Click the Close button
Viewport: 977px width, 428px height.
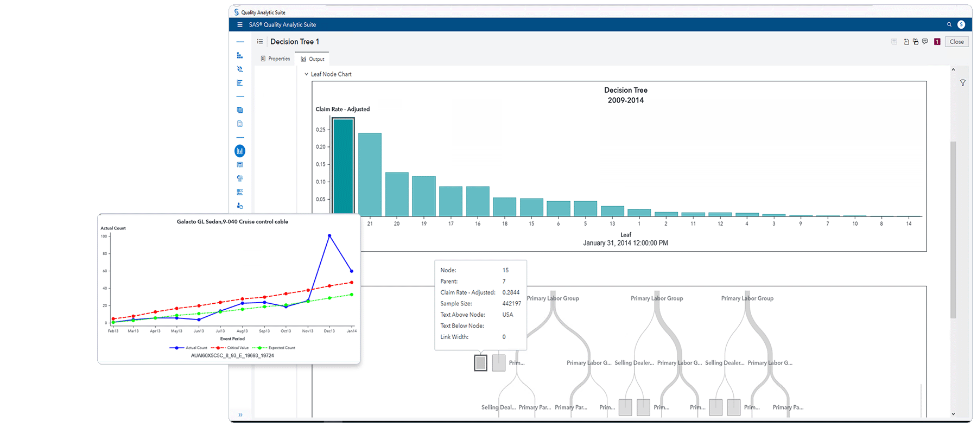click(x=957, y=42)
